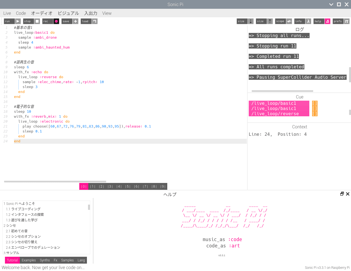This screenshot has height=271, width=351.
Task: Click log line "Pausing SuperCollider Audio Server"
Action: 298,77
